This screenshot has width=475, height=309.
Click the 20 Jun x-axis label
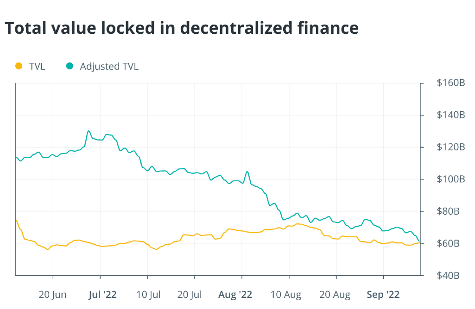click(x=53, y=294)
